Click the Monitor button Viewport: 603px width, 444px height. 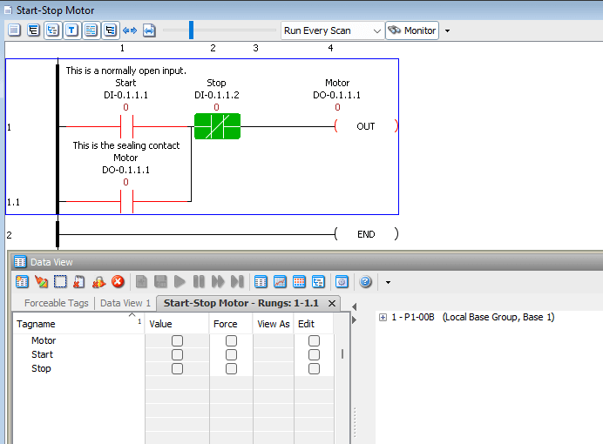coord(412,30)
